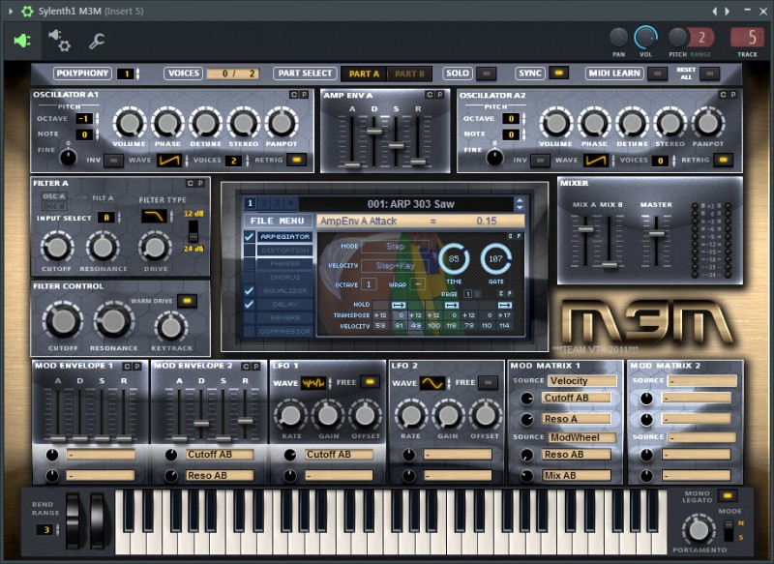Image resolution: width=774 pixels, height=564 pixels.
Task: Toggle the MIDI Learn switch
Action: tap(658, 74)
